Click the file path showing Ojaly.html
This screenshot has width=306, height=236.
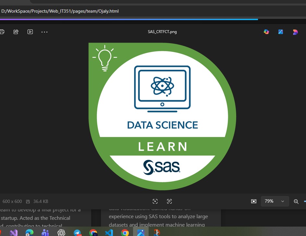click(60, 11)
